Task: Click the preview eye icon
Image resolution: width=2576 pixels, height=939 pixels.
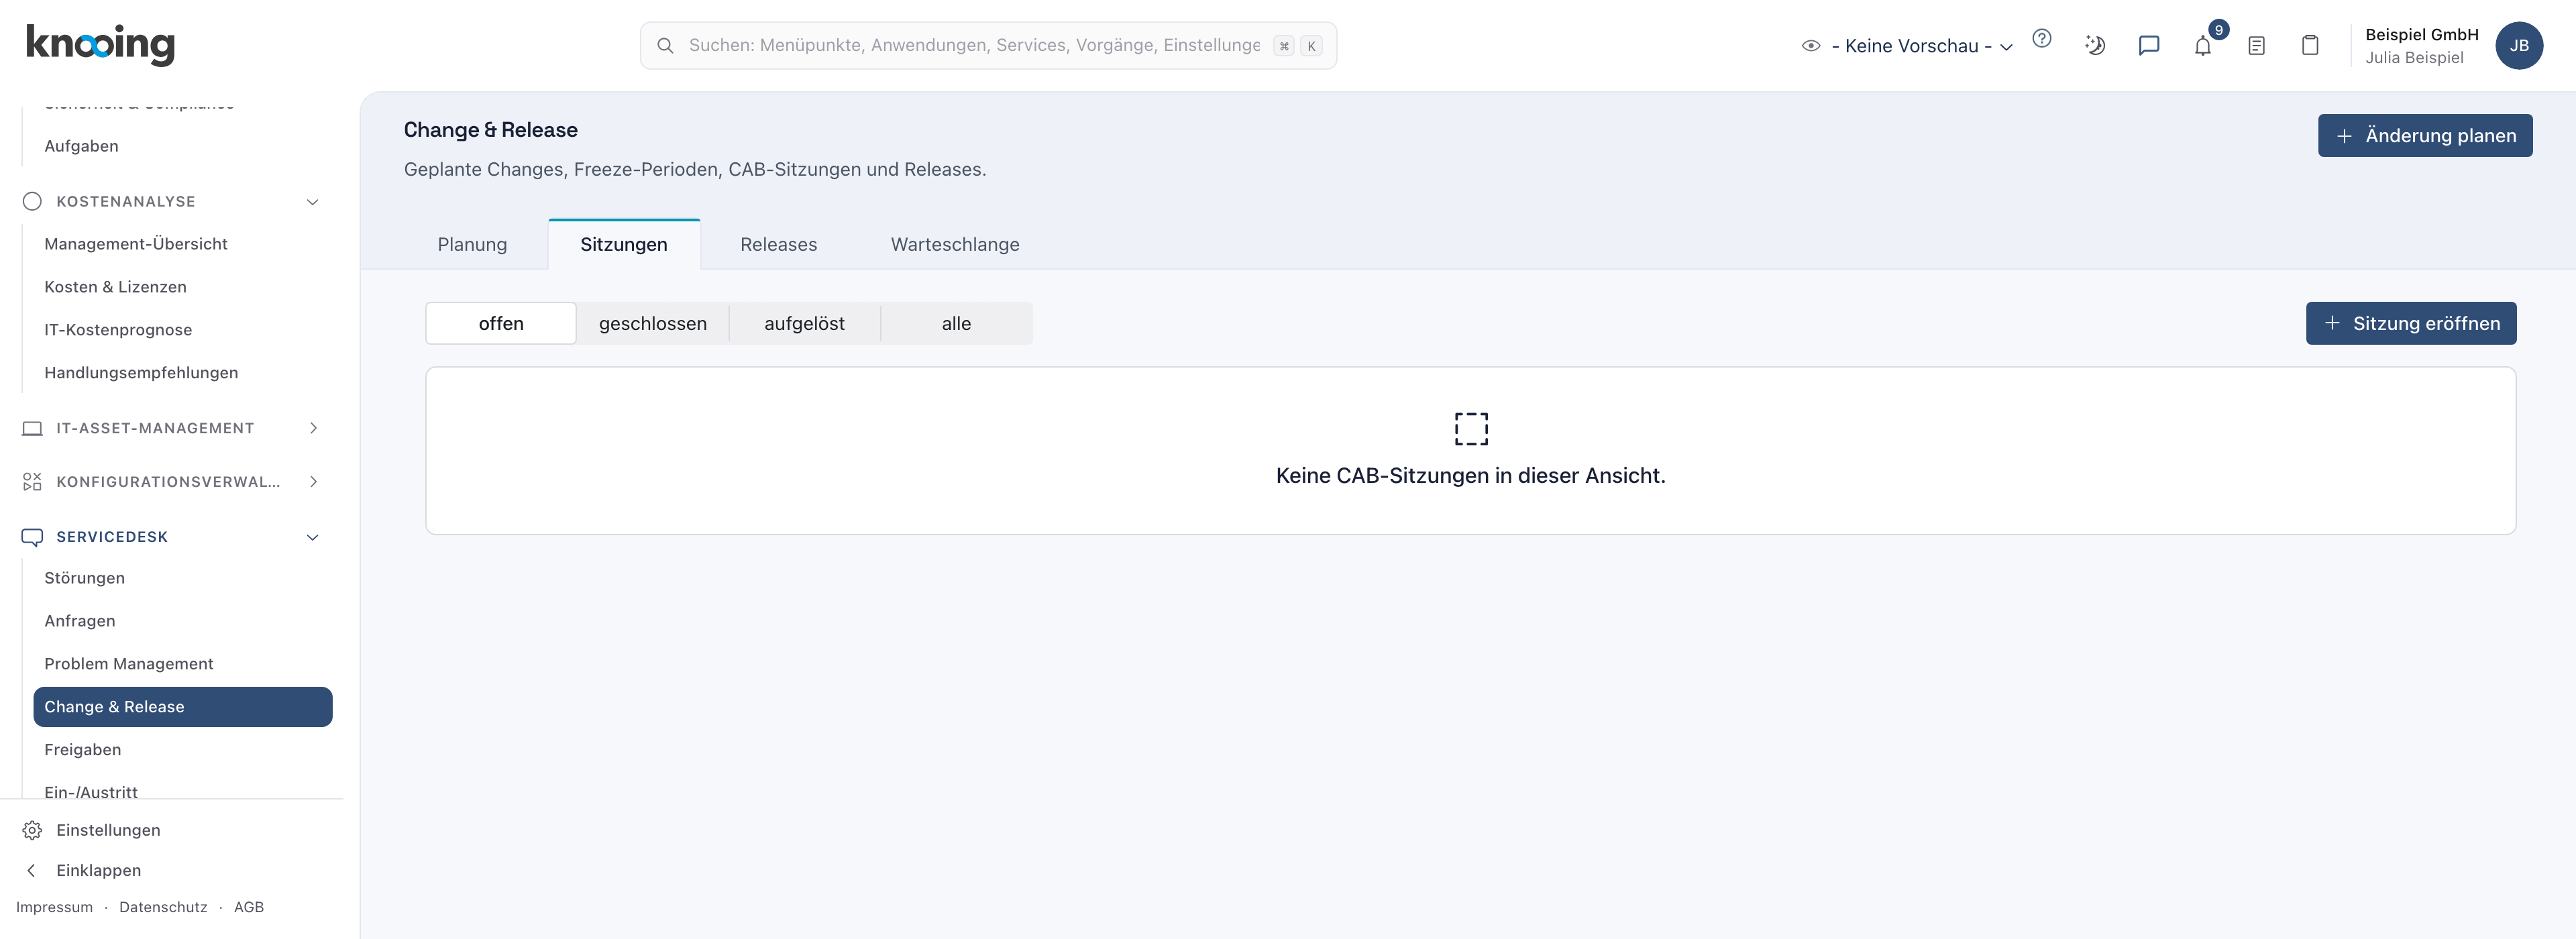Action: [1810, 45]
